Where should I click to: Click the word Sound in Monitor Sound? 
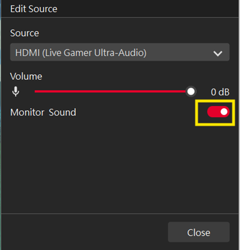tap(62, 112)
